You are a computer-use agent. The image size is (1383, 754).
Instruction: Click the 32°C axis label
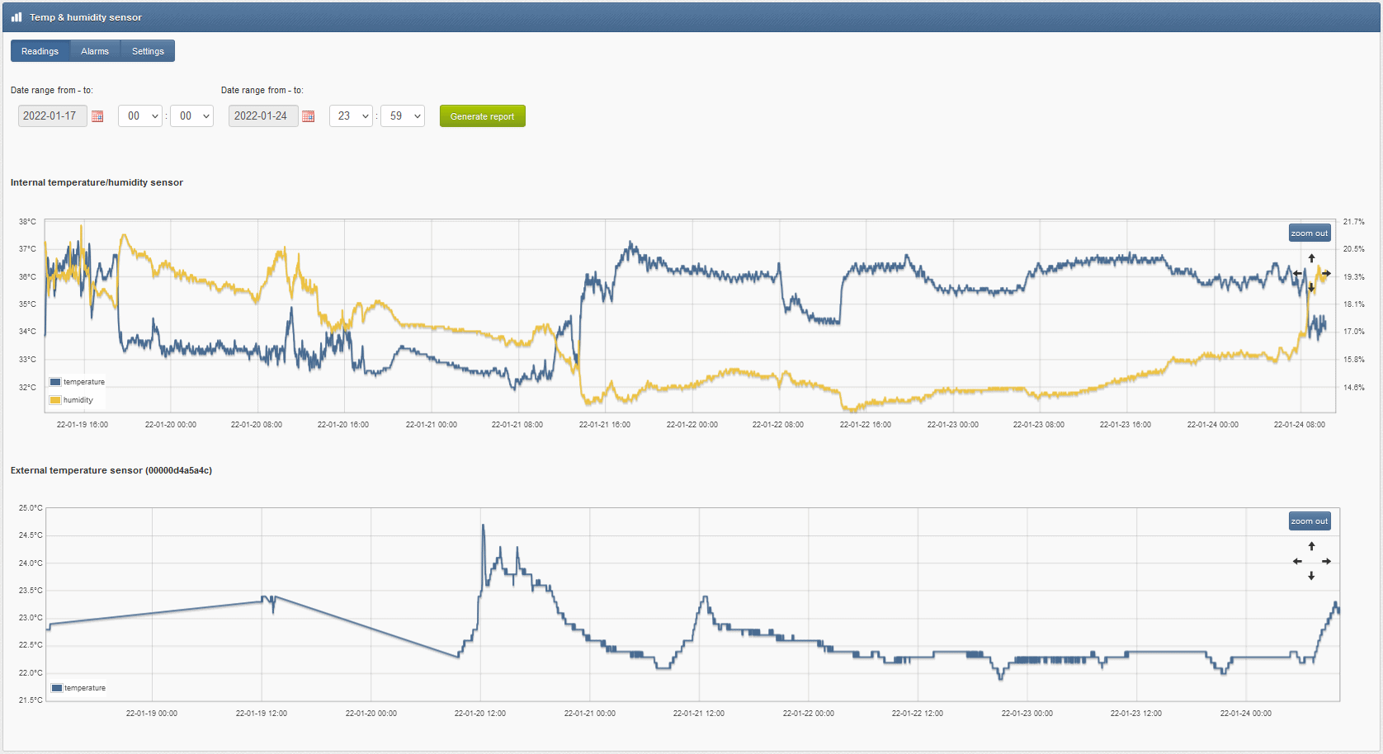tap(27, 387)
